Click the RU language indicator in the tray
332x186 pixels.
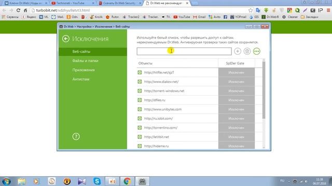pyautogui.click(x=282, y=180)
